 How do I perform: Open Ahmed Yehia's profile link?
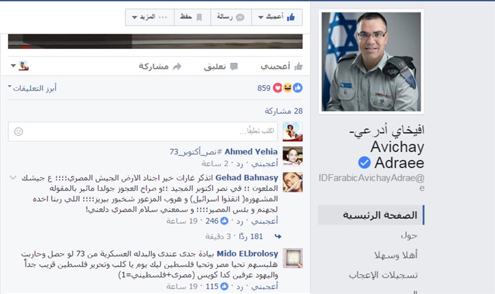coord(251,152)
